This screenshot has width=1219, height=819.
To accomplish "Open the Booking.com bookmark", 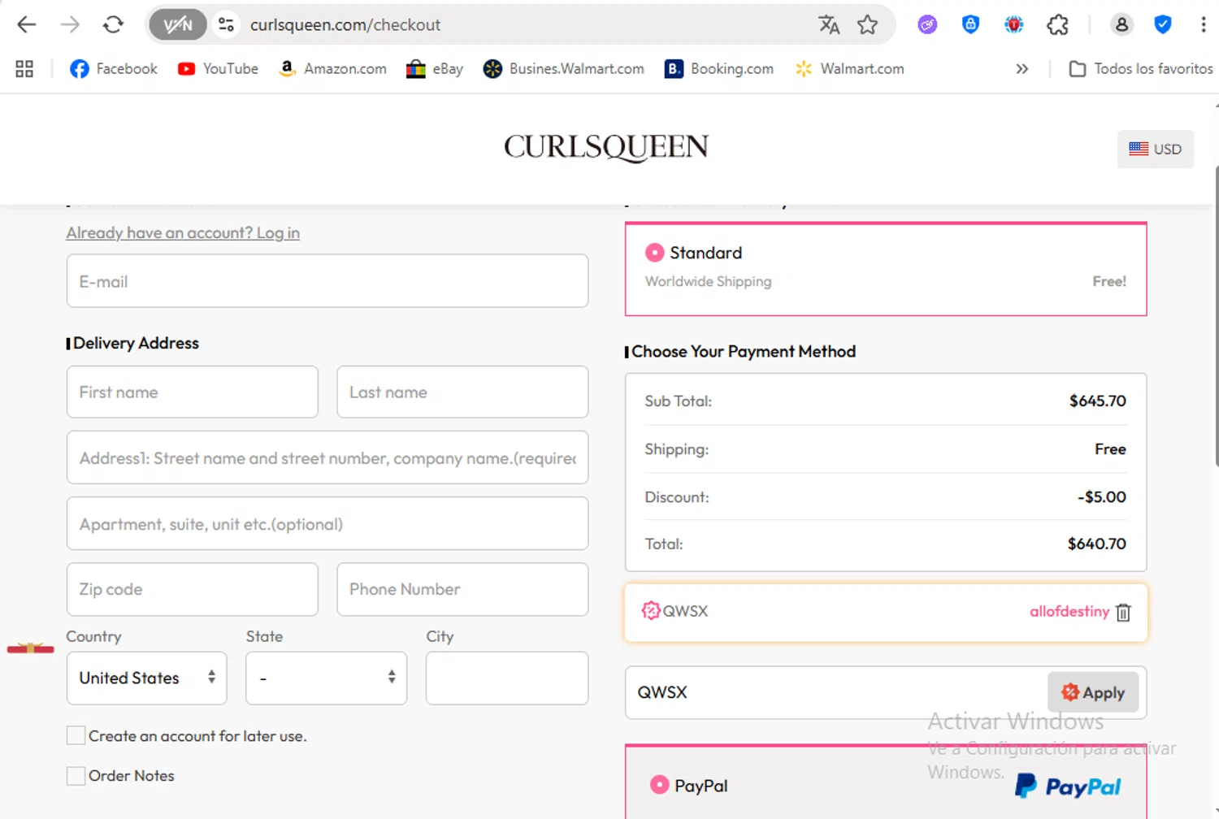I will coord(719,69).
